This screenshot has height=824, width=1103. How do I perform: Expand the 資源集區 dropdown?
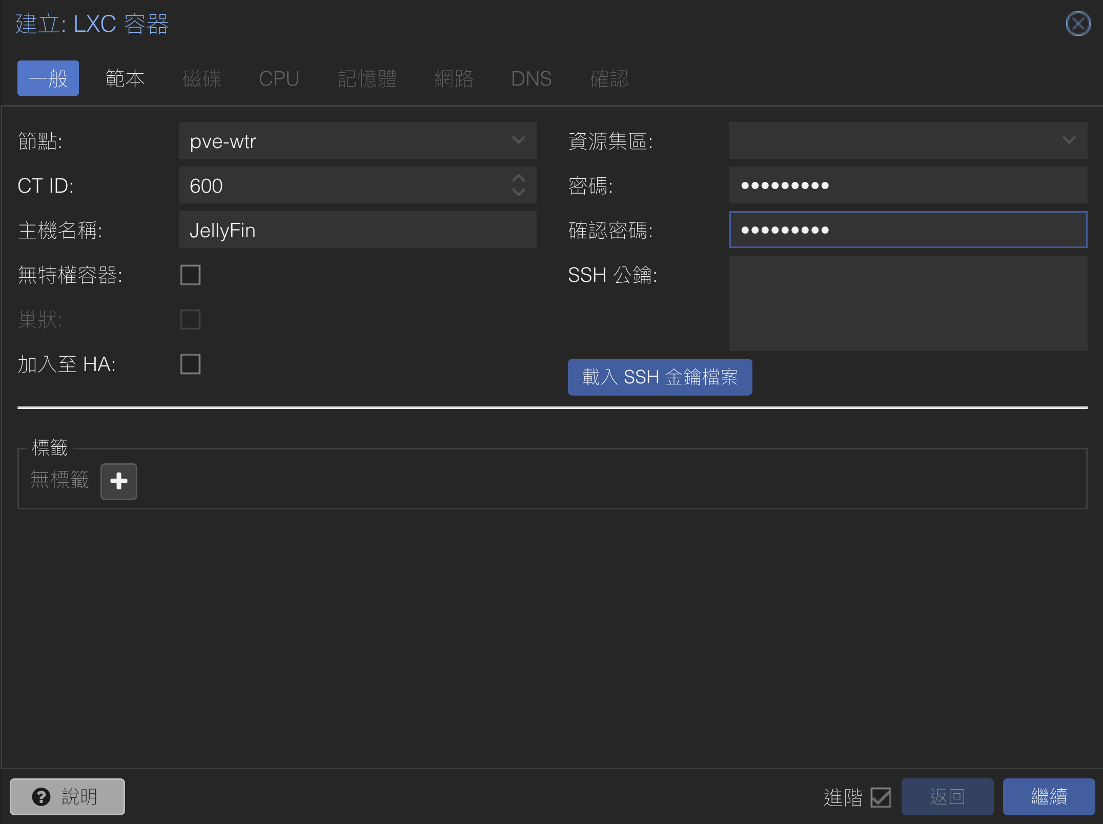1069,140
